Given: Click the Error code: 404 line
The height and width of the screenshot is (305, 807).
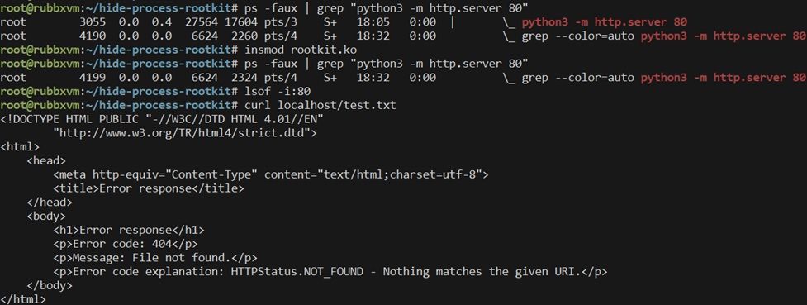Looking at the screenshot, I should 125,244.
